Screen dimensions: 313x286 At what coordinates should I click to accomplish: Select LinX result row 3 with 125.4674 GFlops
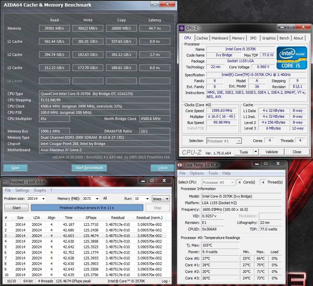click(x=85, y=236)
